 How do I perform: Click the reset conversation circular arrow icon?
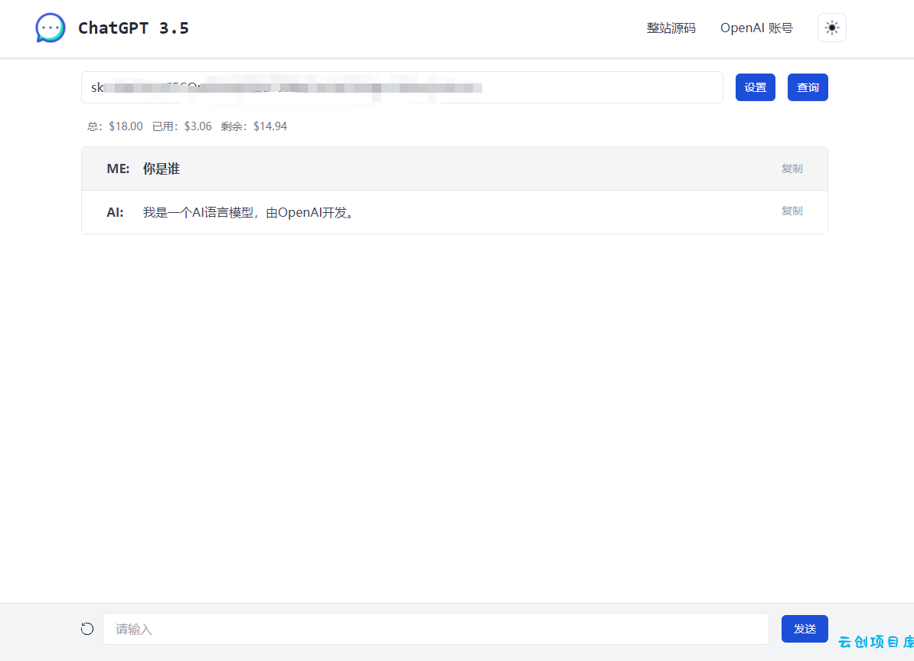click(87, 629)
